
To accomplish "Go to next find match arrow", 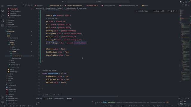I will [171, 11].
